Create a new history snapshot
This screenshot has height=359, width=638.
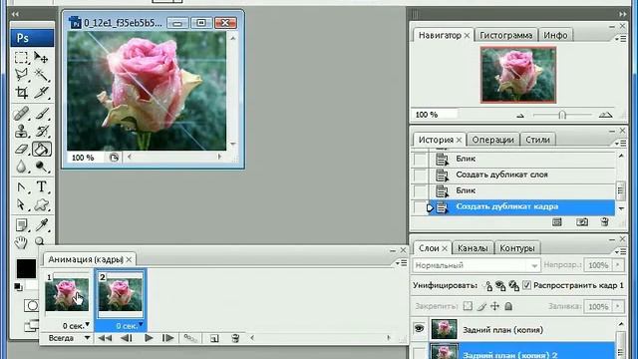[x=582, y=221]
